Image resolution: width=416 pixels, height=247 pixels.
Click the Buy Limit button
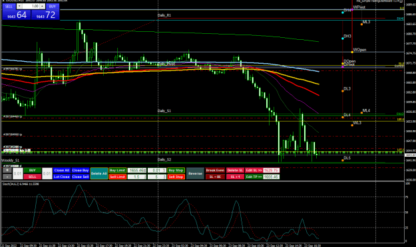[117, 170]
